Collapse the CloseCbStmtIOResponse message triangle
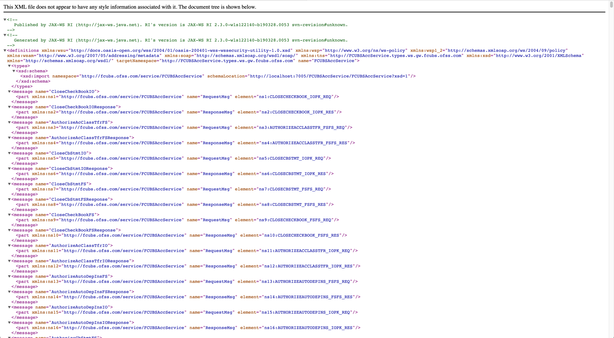Viewport: 614px width, 338px height. click(9, 169)
